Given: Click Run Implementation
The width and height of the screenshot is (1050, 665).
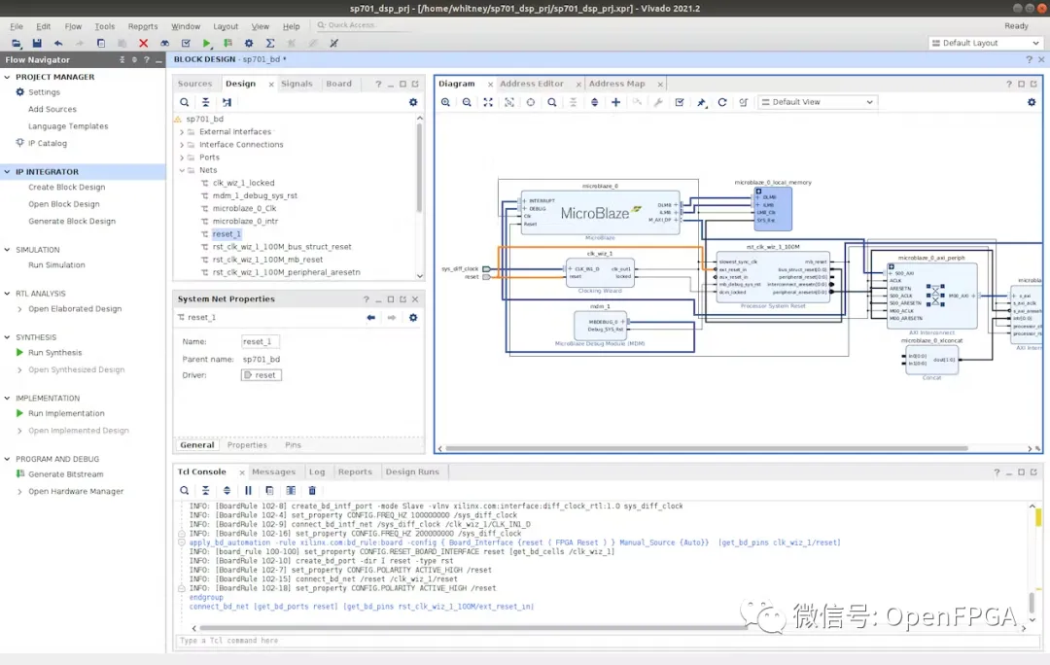Looking at the screenshot, I should [x=66, y=414].
